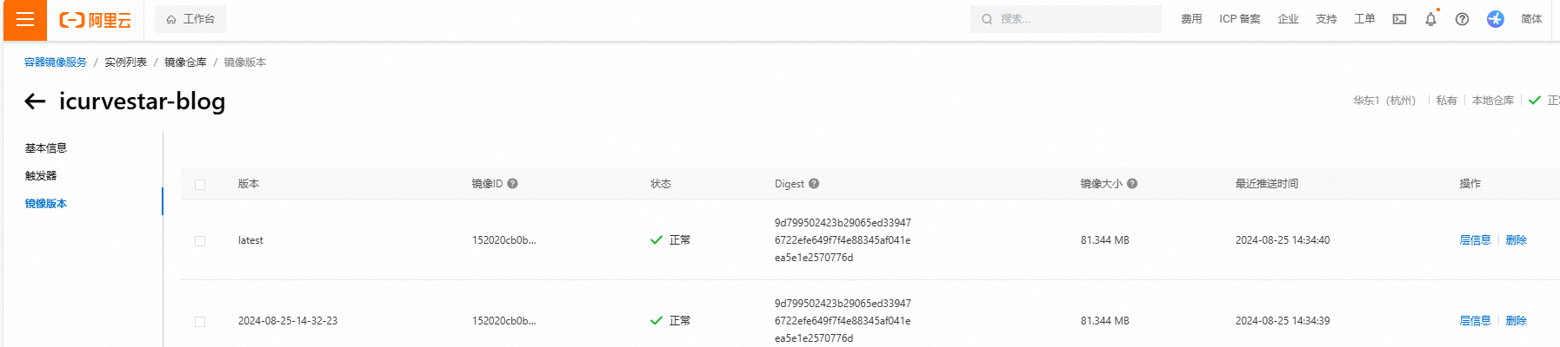Screen dimensions: 1560x347
Task: Click the help icon next to 镜像ID
Action: [512, 184]
